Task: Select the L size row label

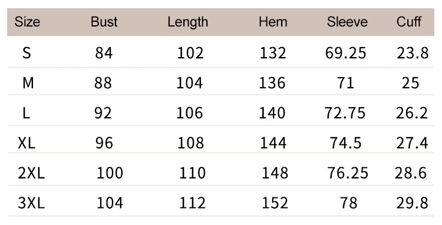Action: tap(26, 113)
